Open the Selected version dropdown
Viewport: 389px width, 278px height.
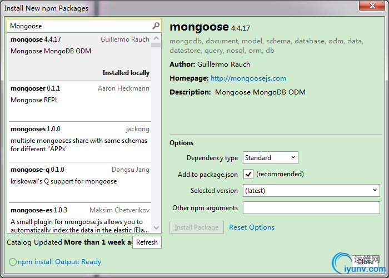tap(311, 190)
